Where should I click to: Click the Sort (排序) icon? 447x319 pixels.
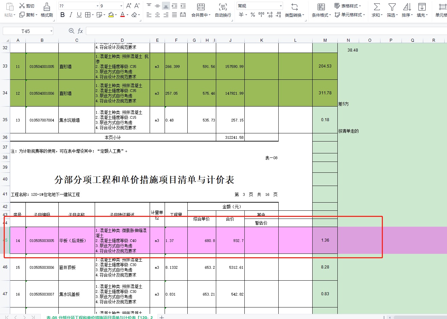(407, 7)
